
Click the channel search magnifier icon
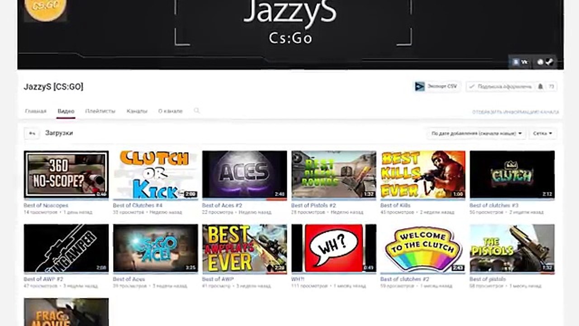197,110
